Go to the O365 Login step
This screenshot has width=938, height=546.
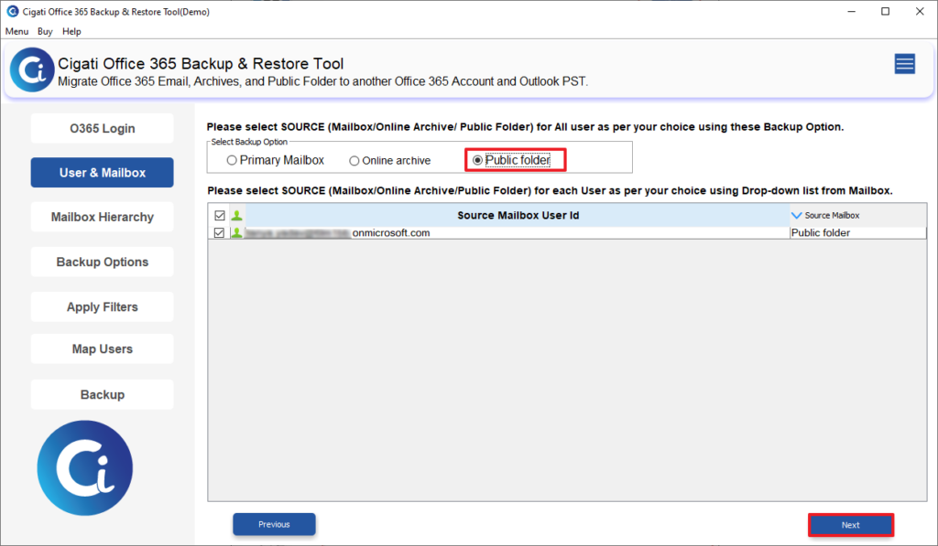pyautogui.click(x=103, y=128)
